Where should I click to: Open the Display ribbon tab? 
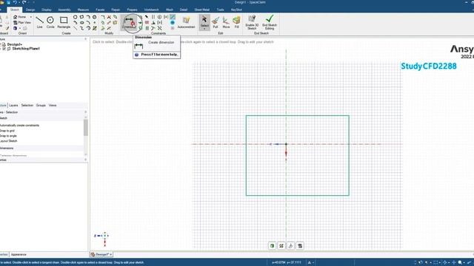46,10
